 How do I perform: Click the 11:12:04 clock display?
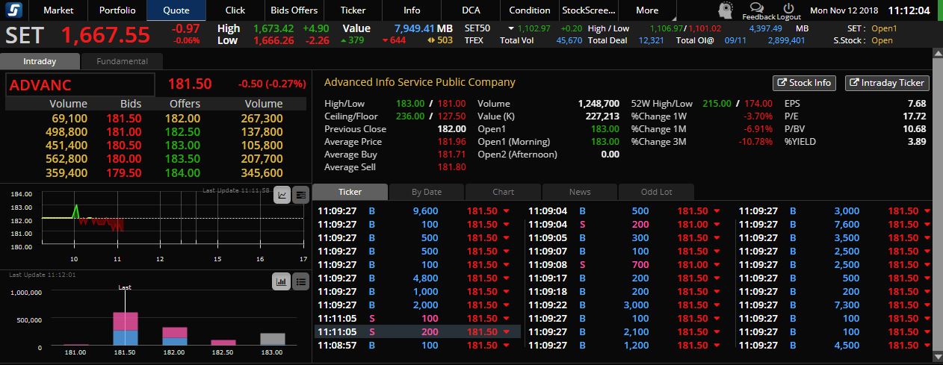909,10
